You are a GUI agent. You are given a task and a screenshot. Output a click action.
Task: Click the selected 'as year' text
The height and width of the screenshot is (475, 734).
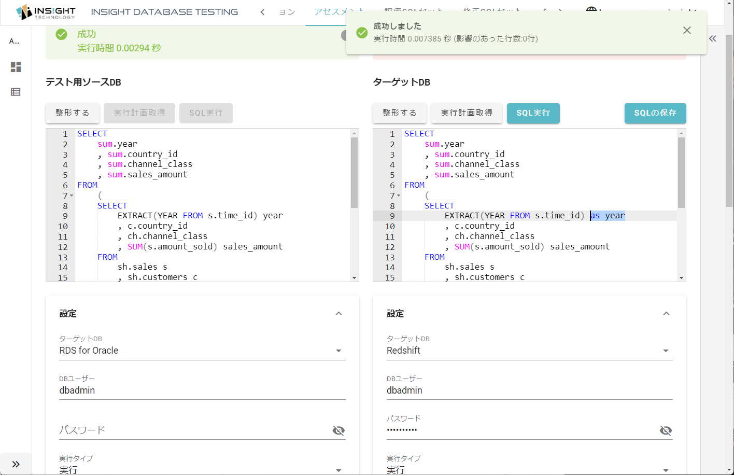608,216
